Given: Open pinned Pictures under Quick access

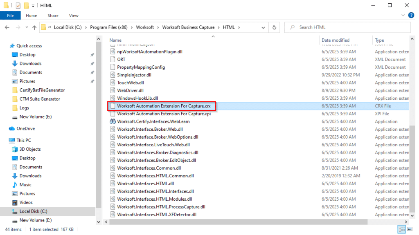Looking at the screenshot, I should tap(27, 81).
